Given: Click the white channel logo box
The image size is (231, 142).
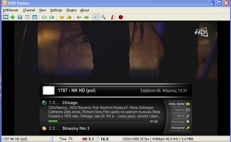Looking at the screenshot, I should coord(49,90).
